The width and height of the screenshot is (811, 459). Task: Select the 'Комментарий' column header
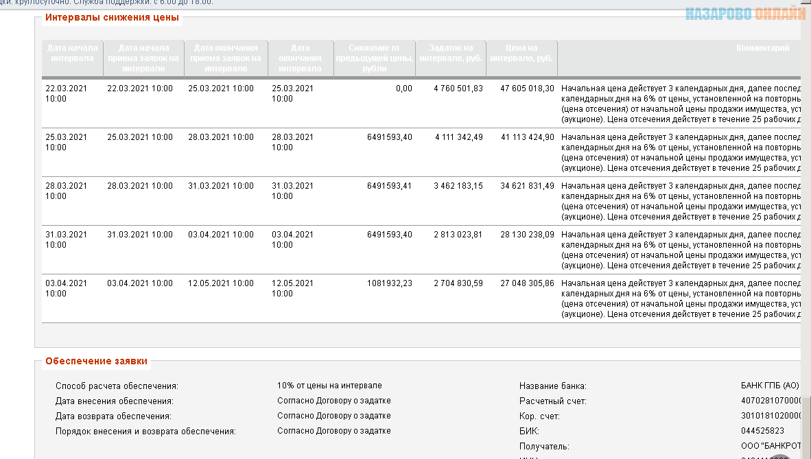762,49
